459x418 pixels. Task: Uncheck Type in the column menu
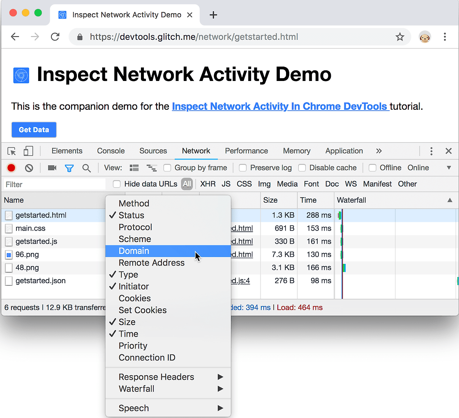click(168, 275)
